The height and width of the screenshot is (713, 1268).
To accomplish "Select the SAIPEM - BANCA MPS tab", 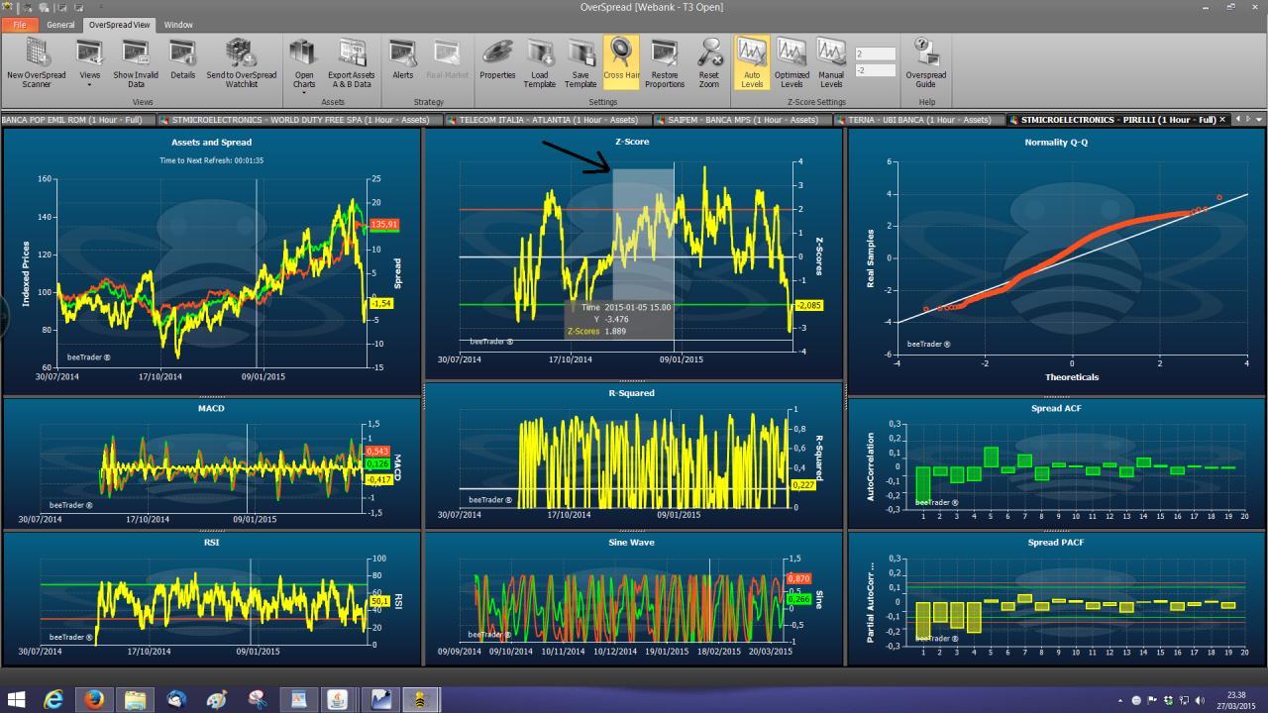I will [x=741, y=120].
